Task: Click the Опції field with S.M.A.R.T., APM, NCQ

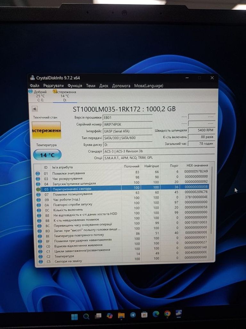Action: (159, 157)
